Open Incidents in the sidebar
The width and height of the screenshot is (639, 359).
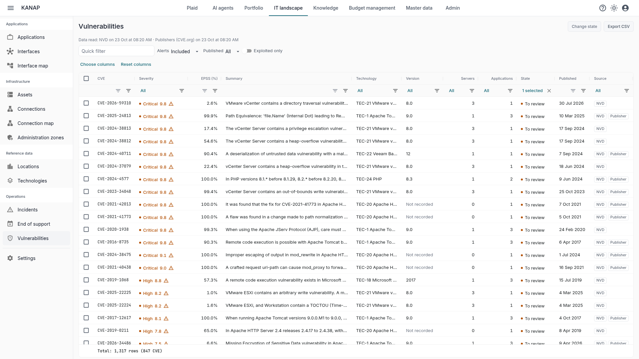[x=36, y=210]
